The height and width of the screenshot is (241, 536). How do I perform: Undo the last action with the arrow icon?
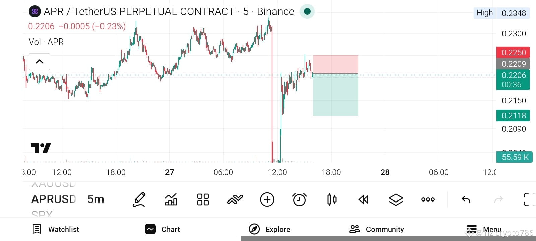[x=466, y=199]
